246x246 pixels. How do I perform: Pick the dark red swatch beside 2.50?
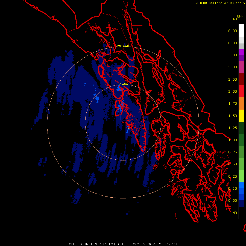click(x=241, y=79)
